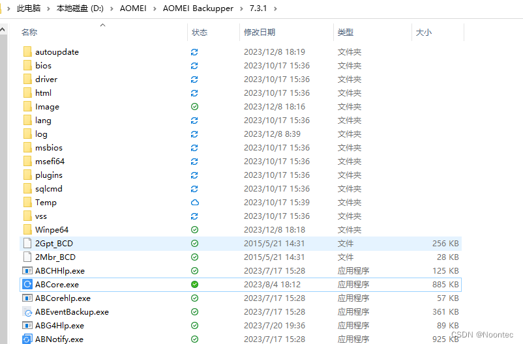
Task: Select the ABNotify.exe file name
Action: [x=59, y=339]
